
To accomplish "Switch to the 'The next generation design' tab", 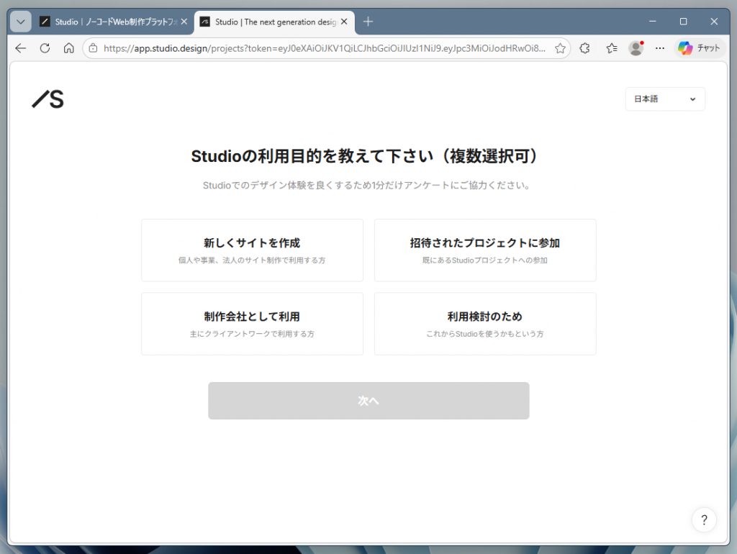I will tap(274, 22).
